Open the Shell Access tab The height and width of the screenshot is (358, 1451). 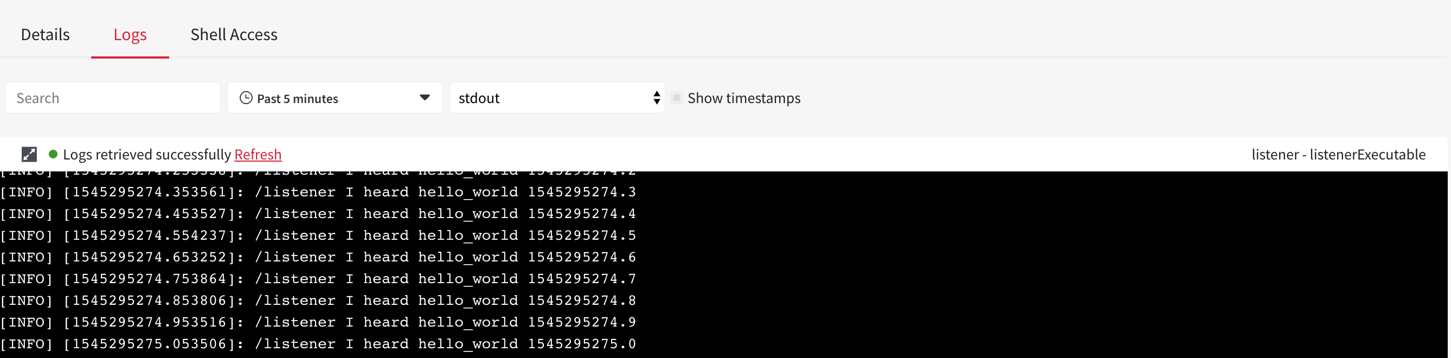coord(234,34)
